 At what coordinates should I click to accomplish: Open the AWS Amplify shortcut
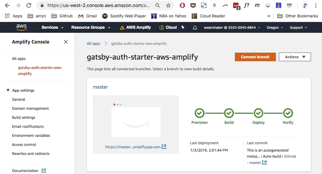coord(135,27)
